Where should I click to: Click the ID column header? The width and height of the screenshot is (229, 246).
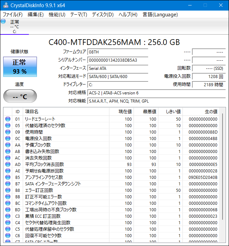[18, 111]
